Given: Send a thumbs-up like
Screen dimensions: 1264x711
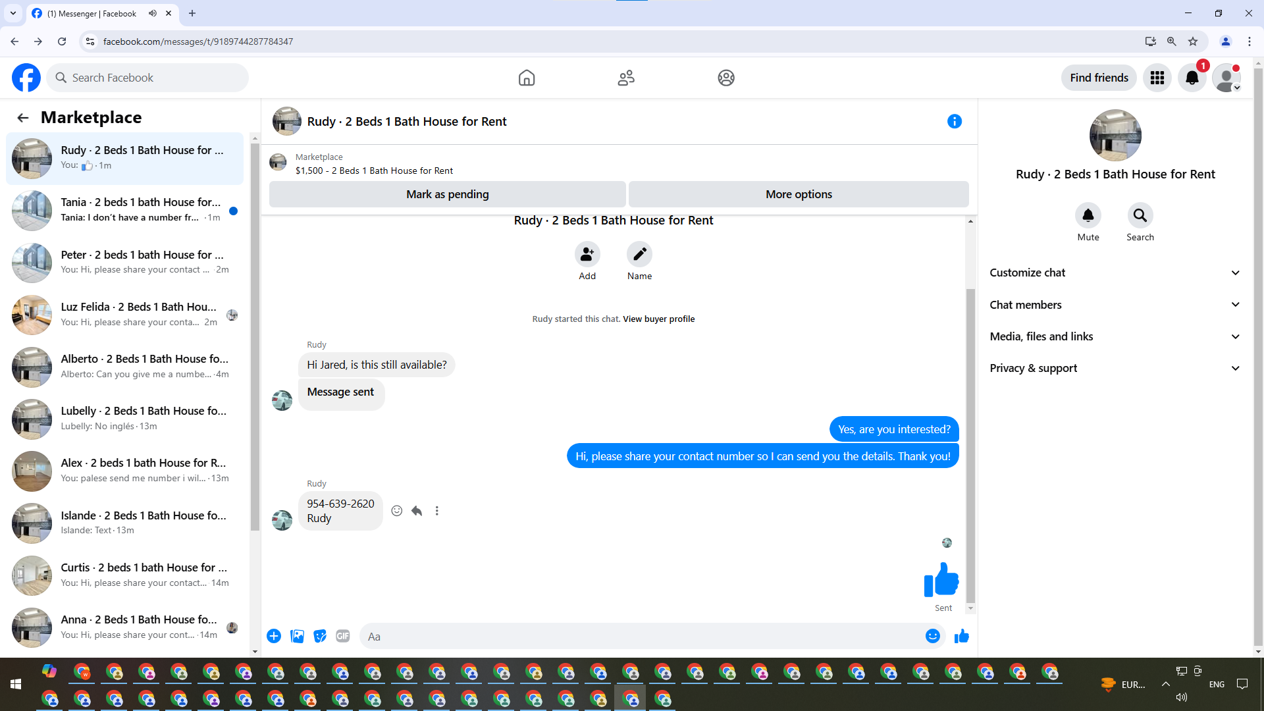Looking at the screenshot, I should click(x=961, y=636).
